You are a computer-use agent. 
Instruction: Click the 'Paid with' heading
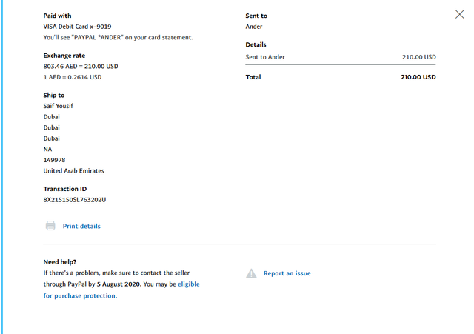[58, 16]
